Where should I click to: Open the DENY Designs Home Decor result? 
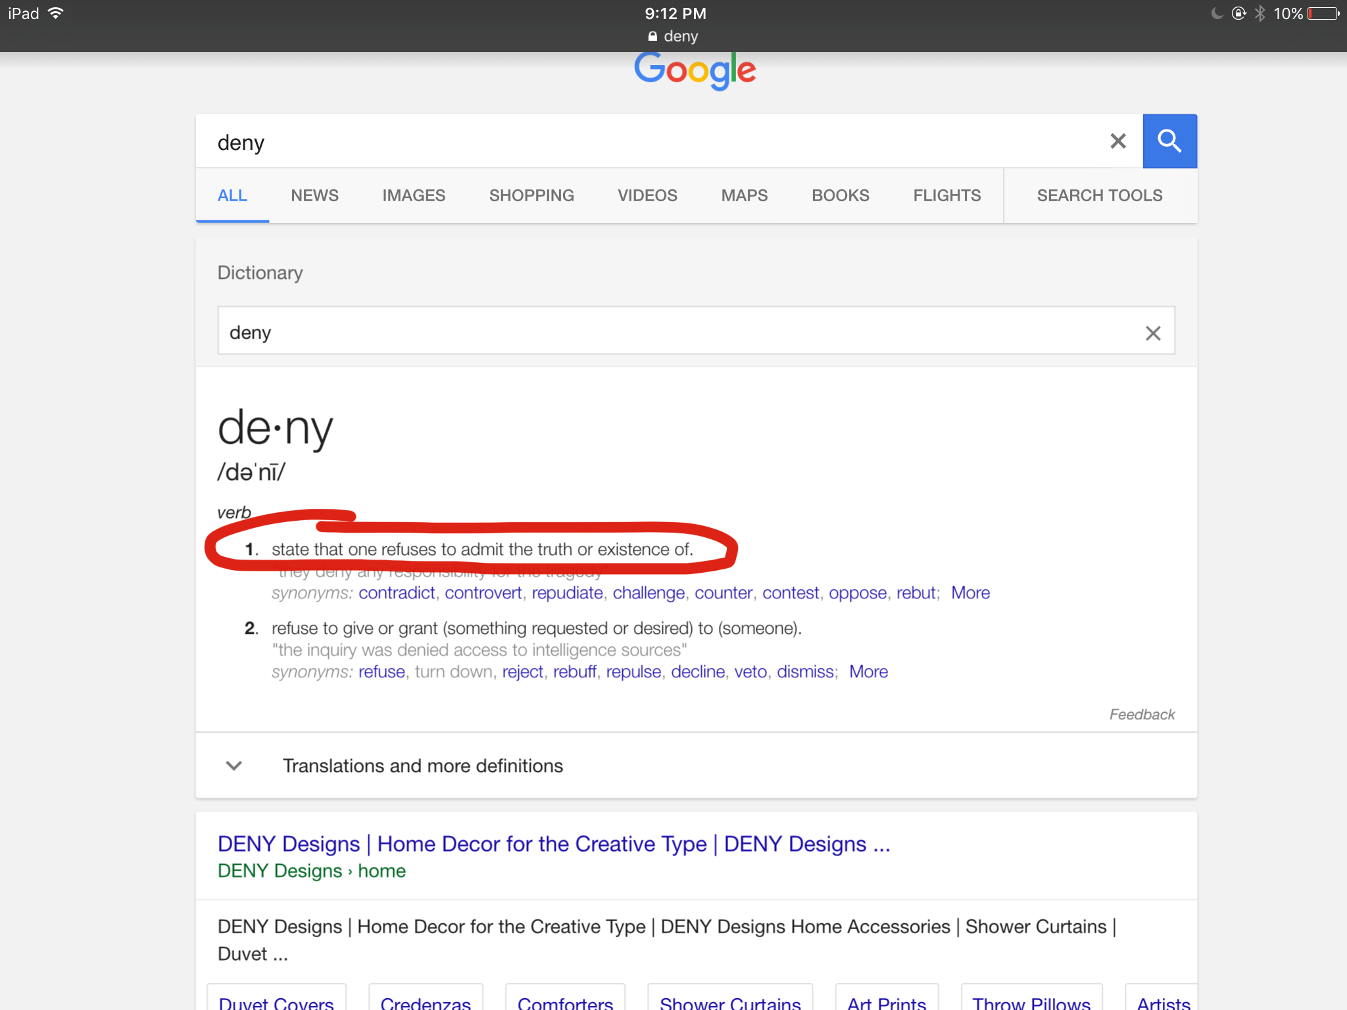point(554,844)
